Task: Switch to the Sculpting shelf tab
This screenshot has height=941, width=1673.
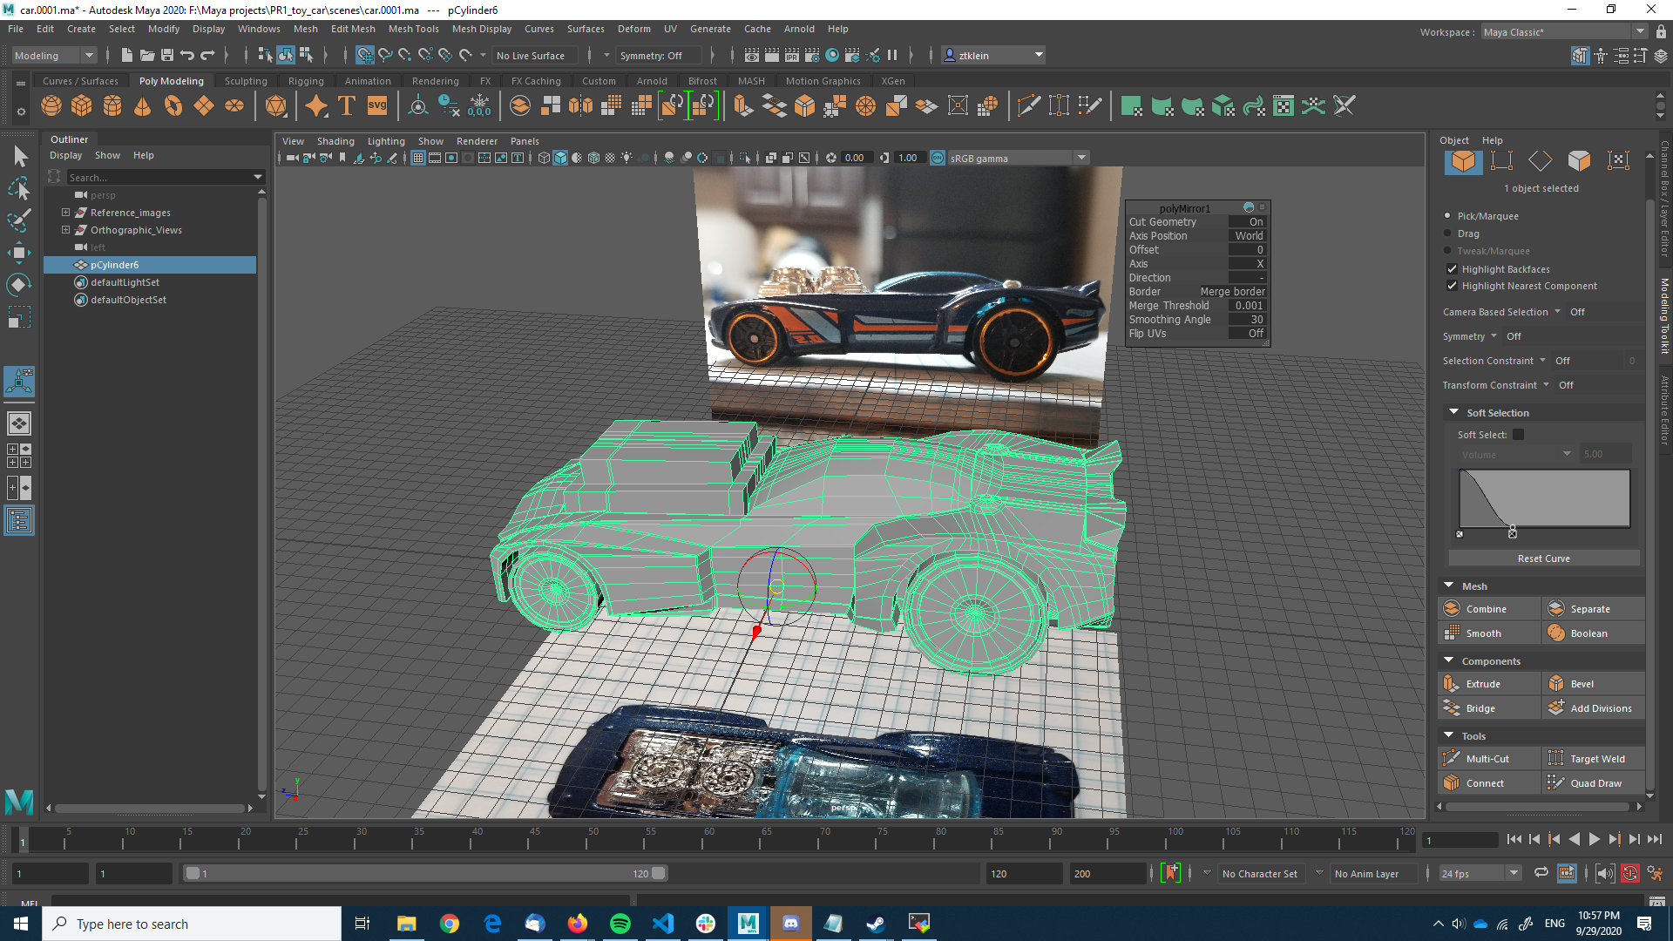Action: click(245, 80)
